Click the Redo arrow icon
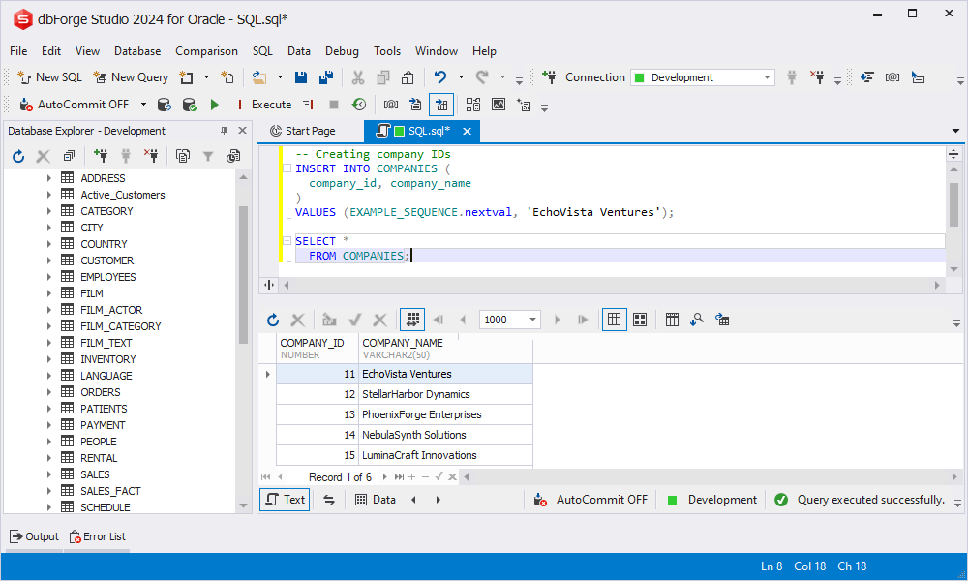The height and width of the screenshot is (581, 968). [x=482, y=77]
